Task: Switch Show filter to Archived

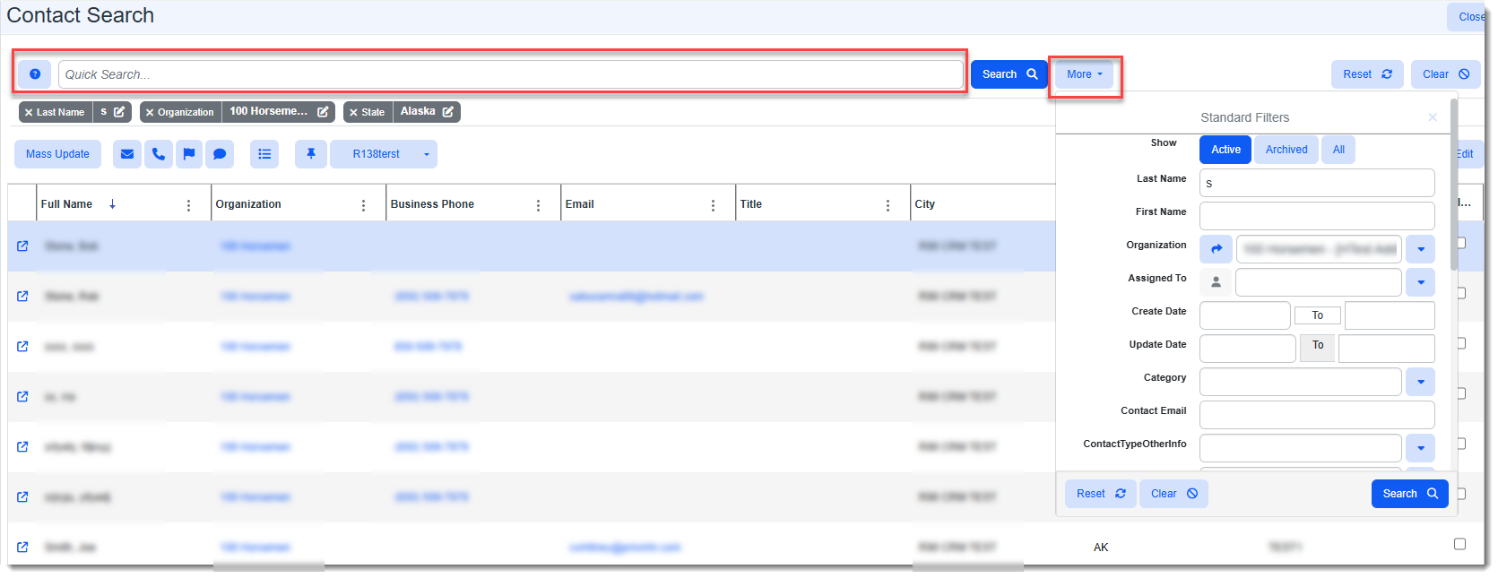Action: click(1286, 150)
